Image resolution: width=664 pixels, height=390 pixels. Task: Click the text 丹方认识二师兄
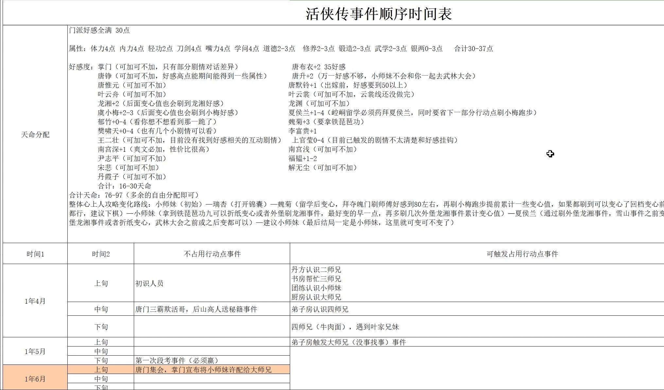[316, 270]
